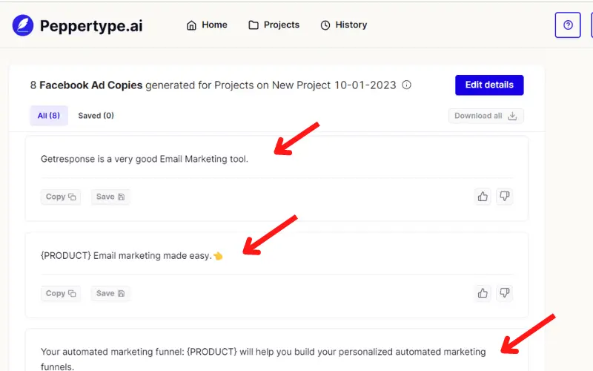The image size is (593, 371).
Task: Thumbs up the Getresponse ad copy
Action: point(483,197)
